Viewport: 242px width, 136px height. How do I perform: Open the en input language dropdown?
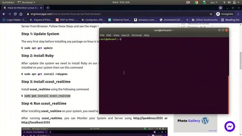(x=214, y=2)
